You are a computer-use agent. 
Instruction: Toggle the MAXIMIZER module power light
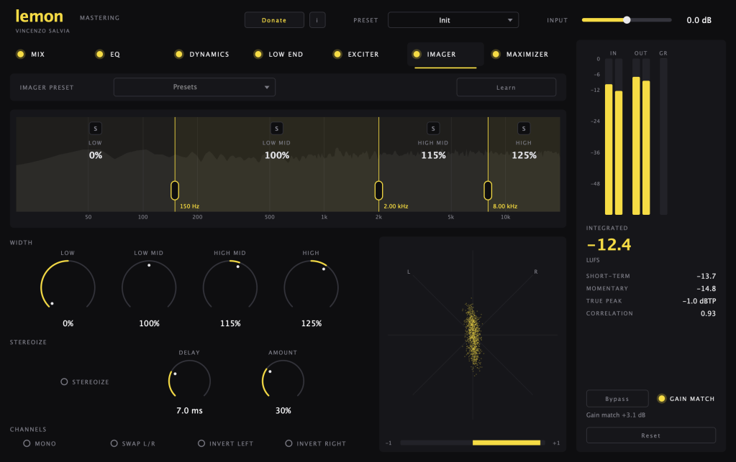click(x=496, y=55)
